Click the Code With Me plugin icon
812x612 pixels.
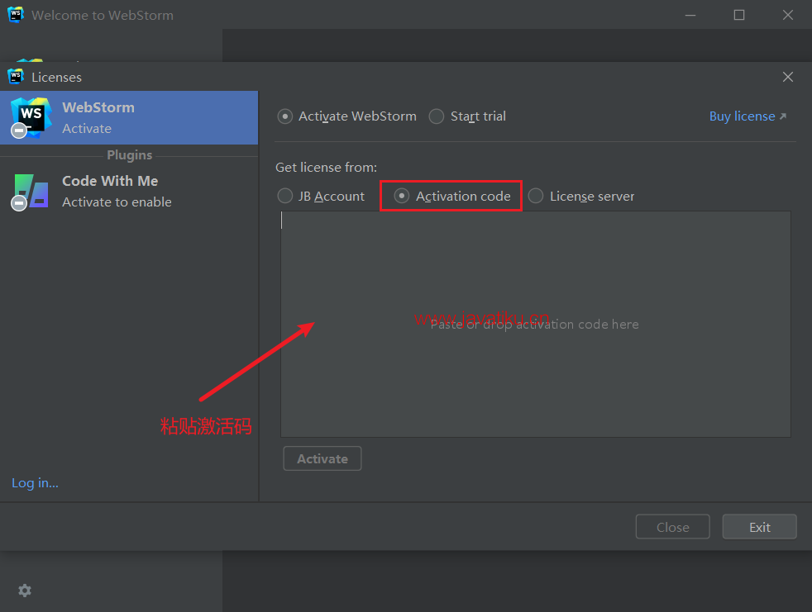point(31,192)
